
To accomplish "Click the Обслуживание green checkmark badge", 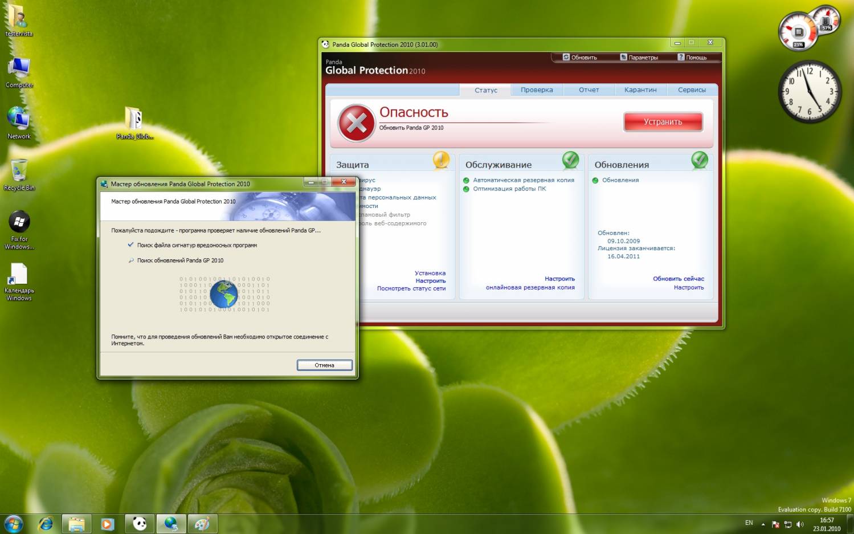I will click(x=570, y=160).
